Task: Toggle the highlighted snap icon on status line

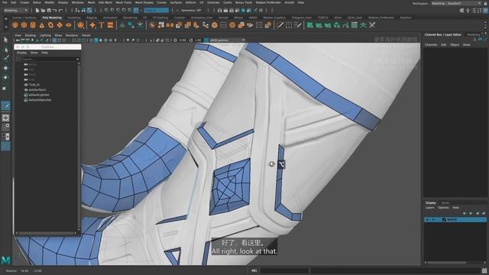Action: coord(136,10)
